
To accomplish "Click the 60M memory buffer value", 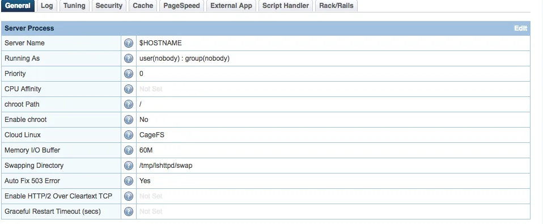I will 146,150.
